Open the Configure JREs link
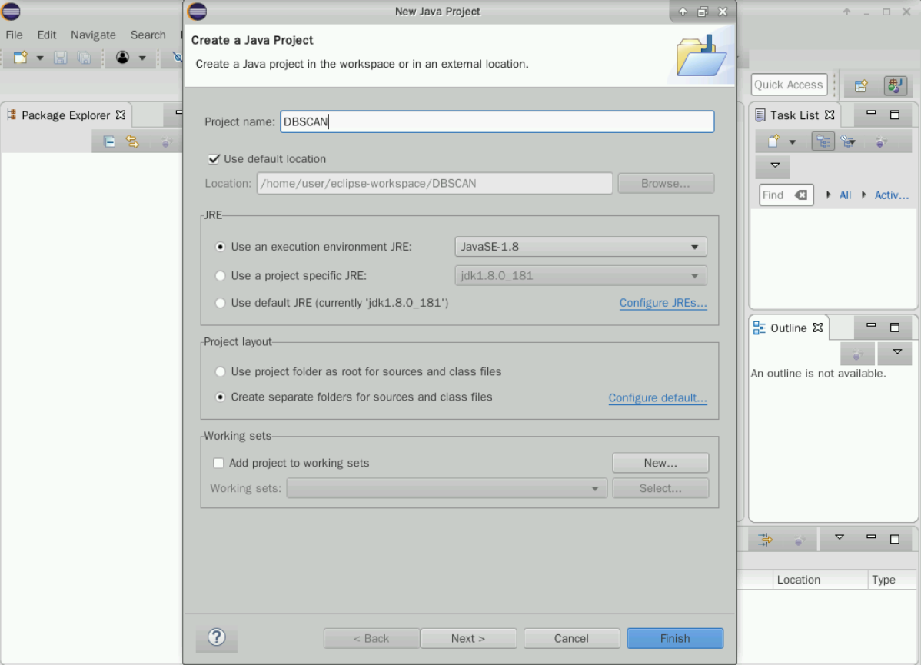 (x=663, y=303)
